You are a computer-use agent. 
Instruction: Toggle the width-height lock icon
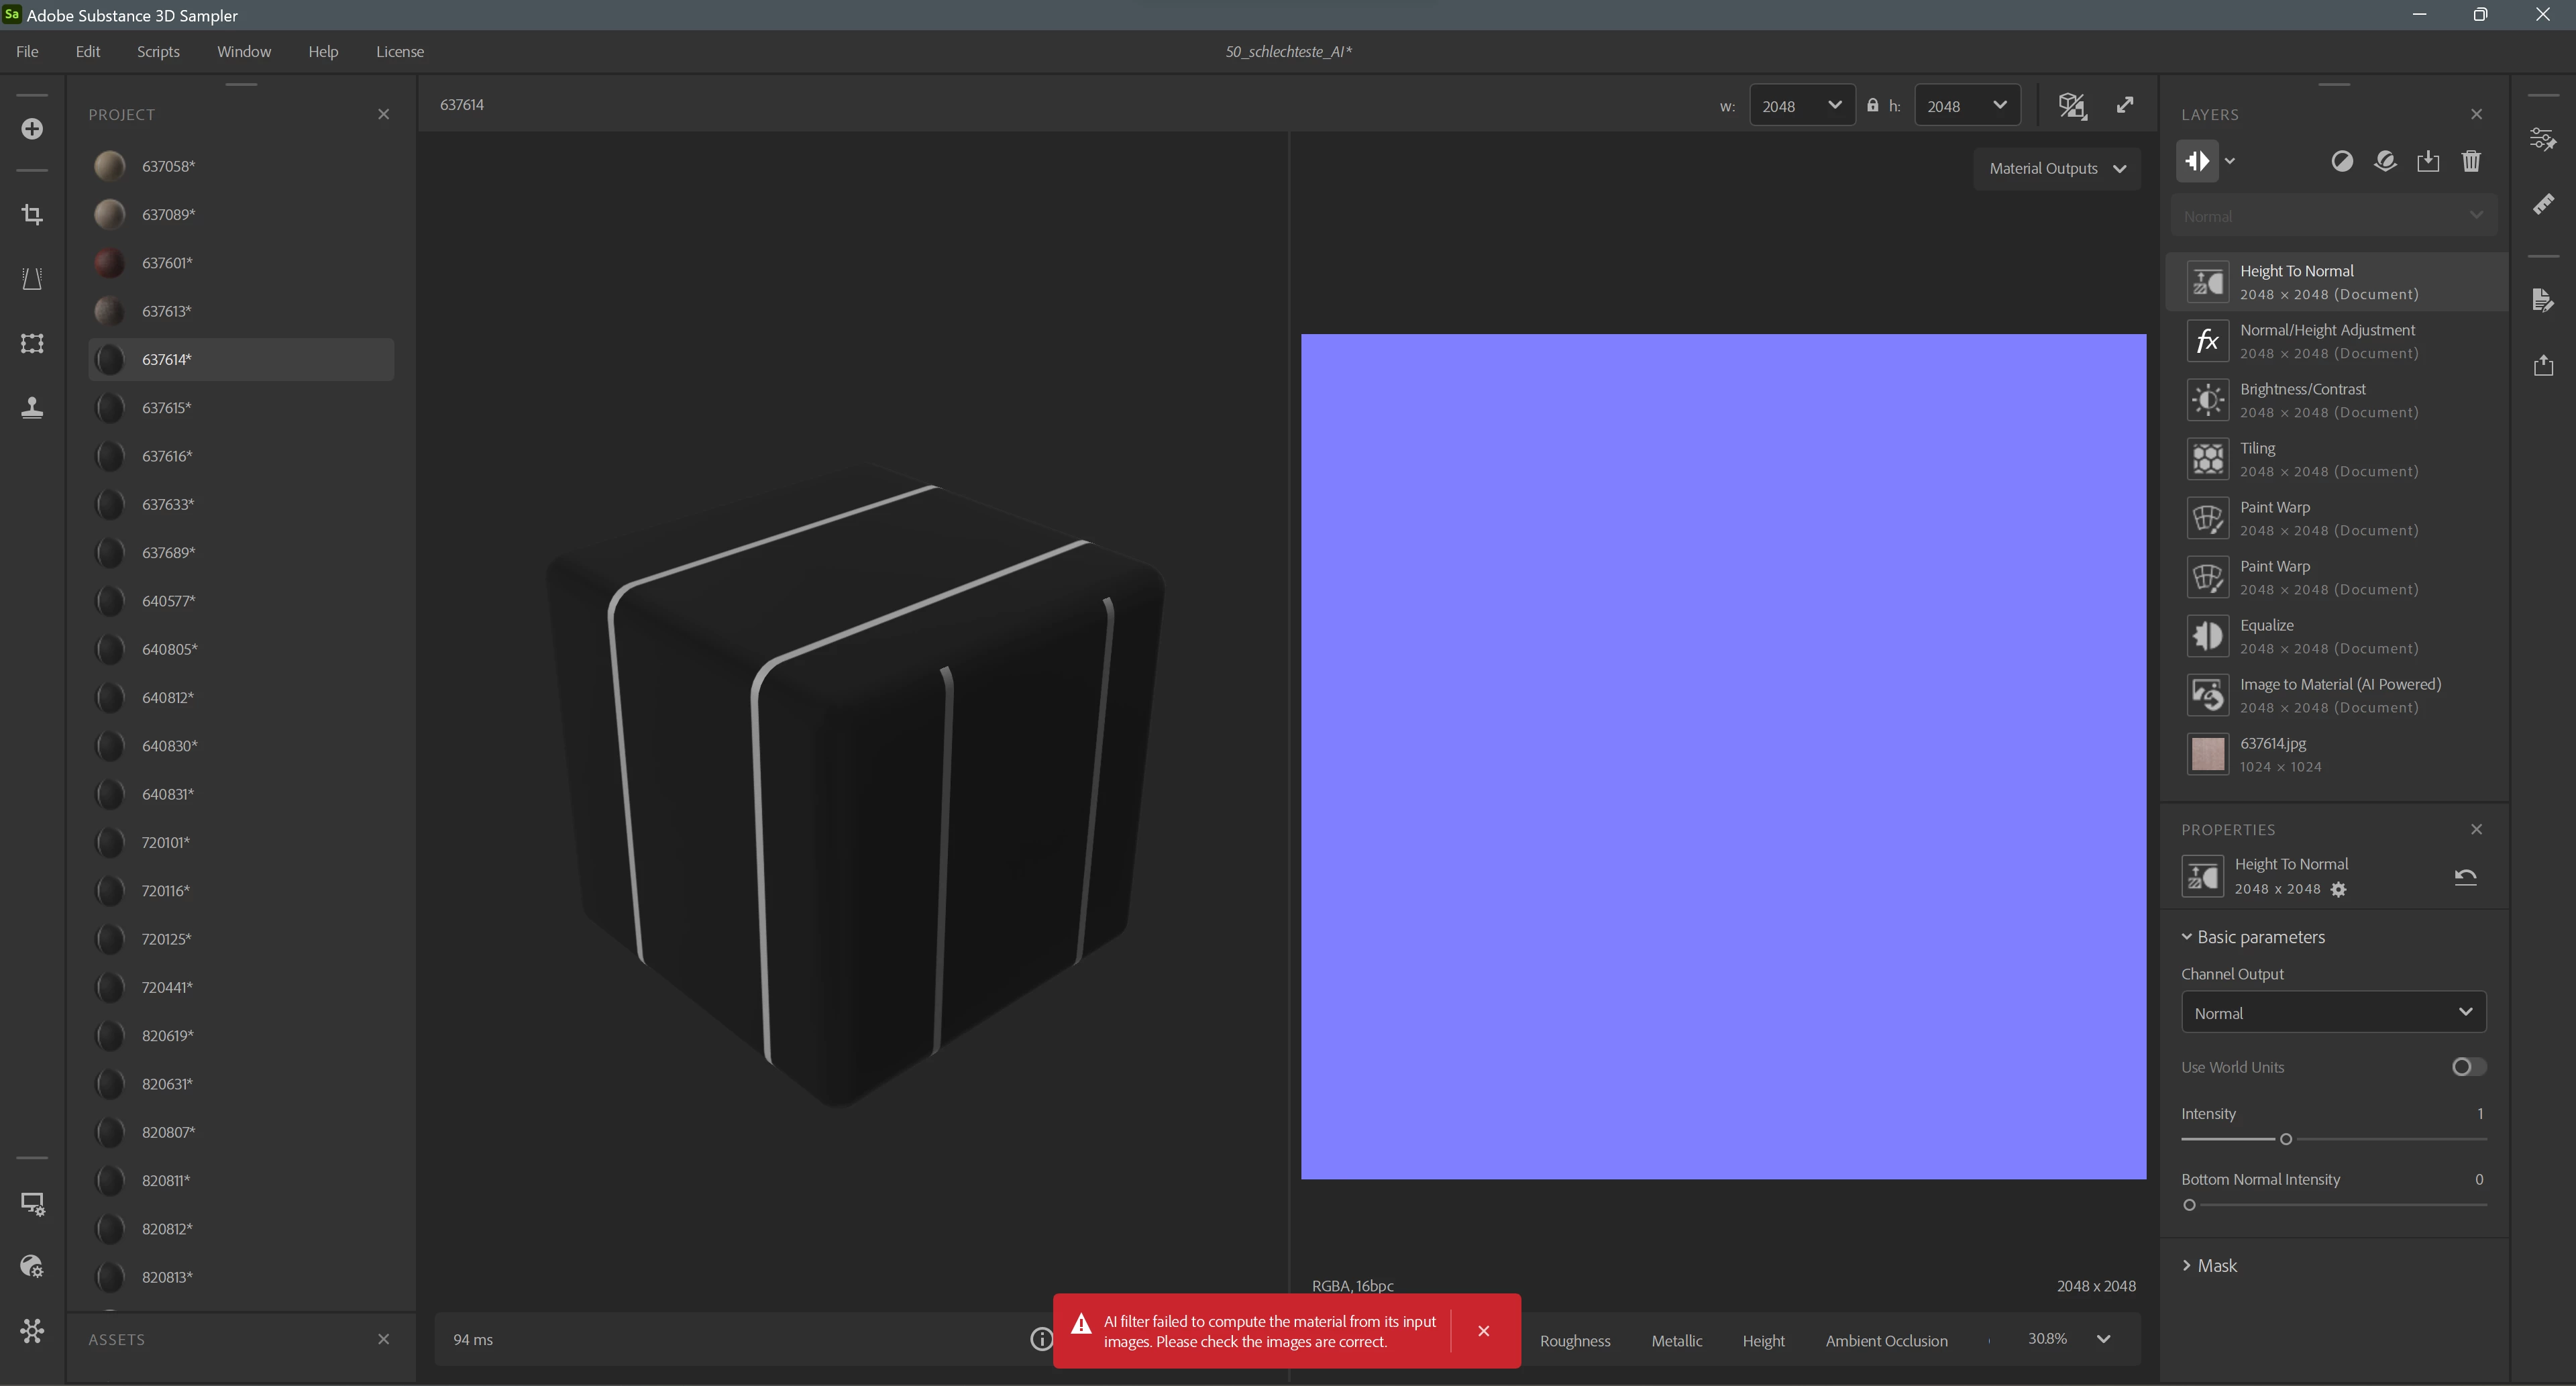[1872, 105]
